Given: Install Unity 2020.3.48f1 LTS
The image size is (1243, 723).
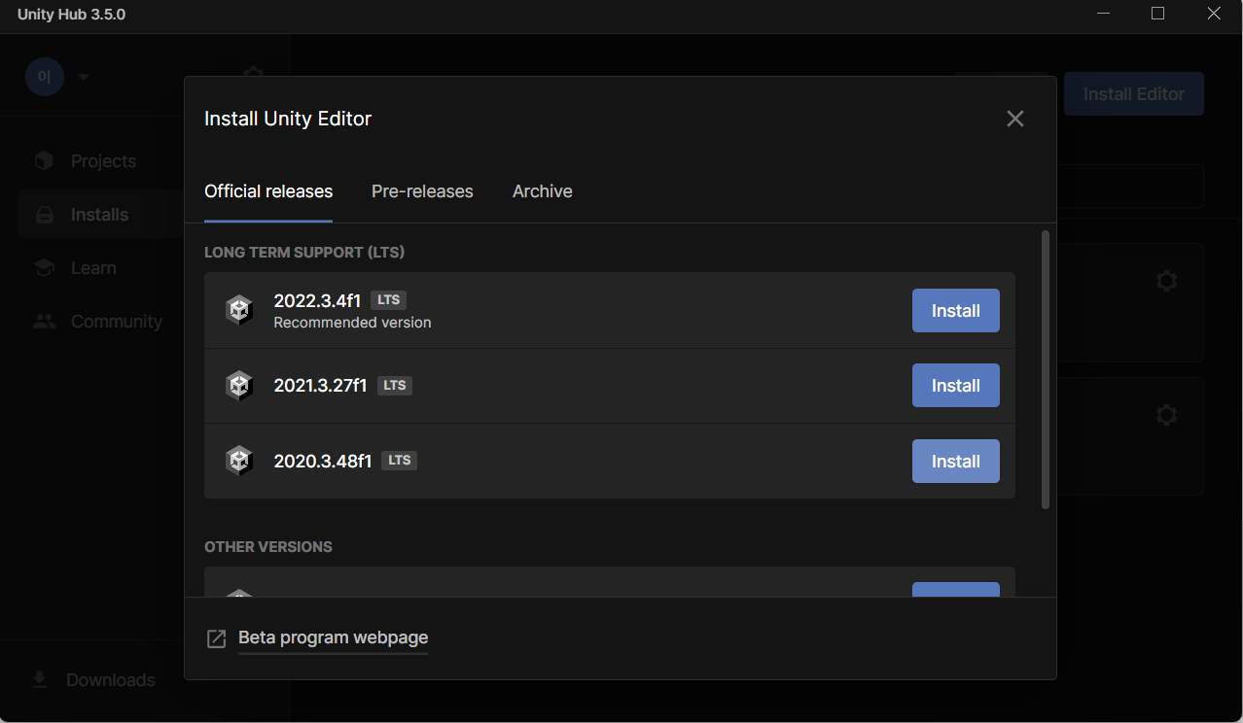Looking at the screenshot, I should click(x=956, y=462).
